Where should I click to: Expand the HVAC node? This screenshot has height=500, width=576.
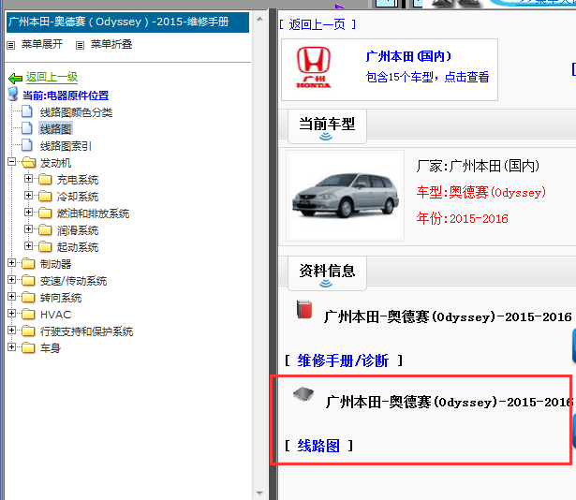tap(12, 313)
